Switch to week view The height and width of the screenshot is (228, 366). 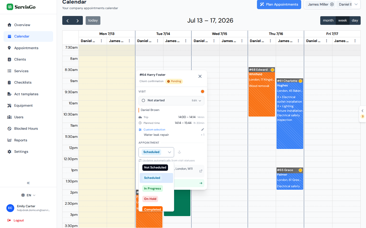pyautogui.click(x=343, y=21)
